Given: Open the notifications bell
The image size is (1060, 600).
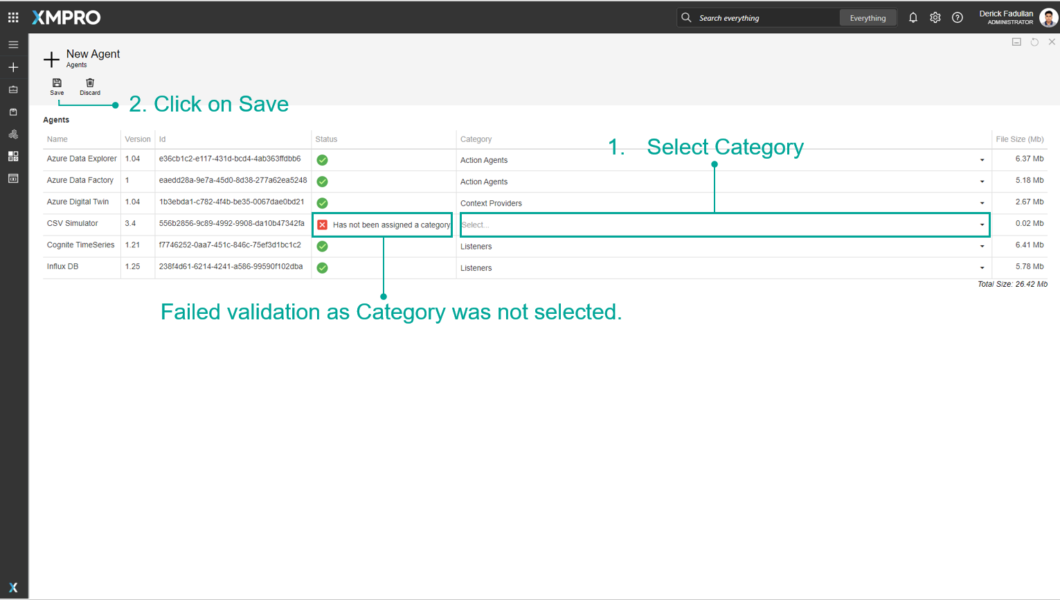Looking at the screenshot, I should [913, 18].
